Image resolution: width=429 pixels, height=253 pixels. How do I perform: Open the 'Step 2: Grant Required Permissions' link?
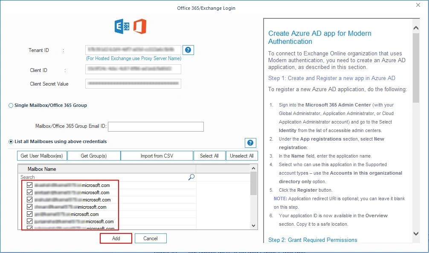[x=312, y=240]
